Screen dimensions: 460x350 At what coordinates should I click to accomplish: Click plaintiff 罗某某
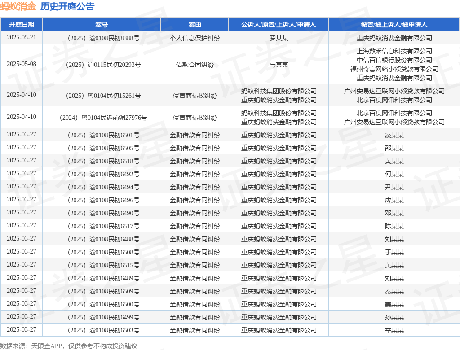279,38
